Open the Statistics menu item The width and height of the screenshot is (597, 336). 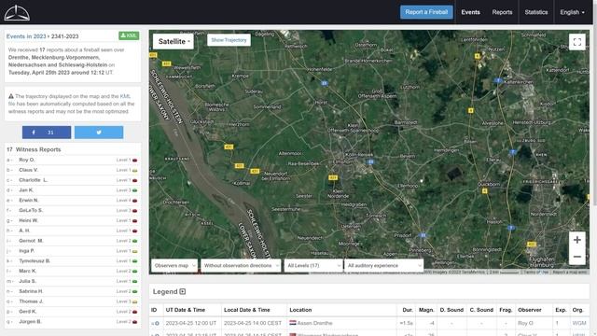coord(536,12)
